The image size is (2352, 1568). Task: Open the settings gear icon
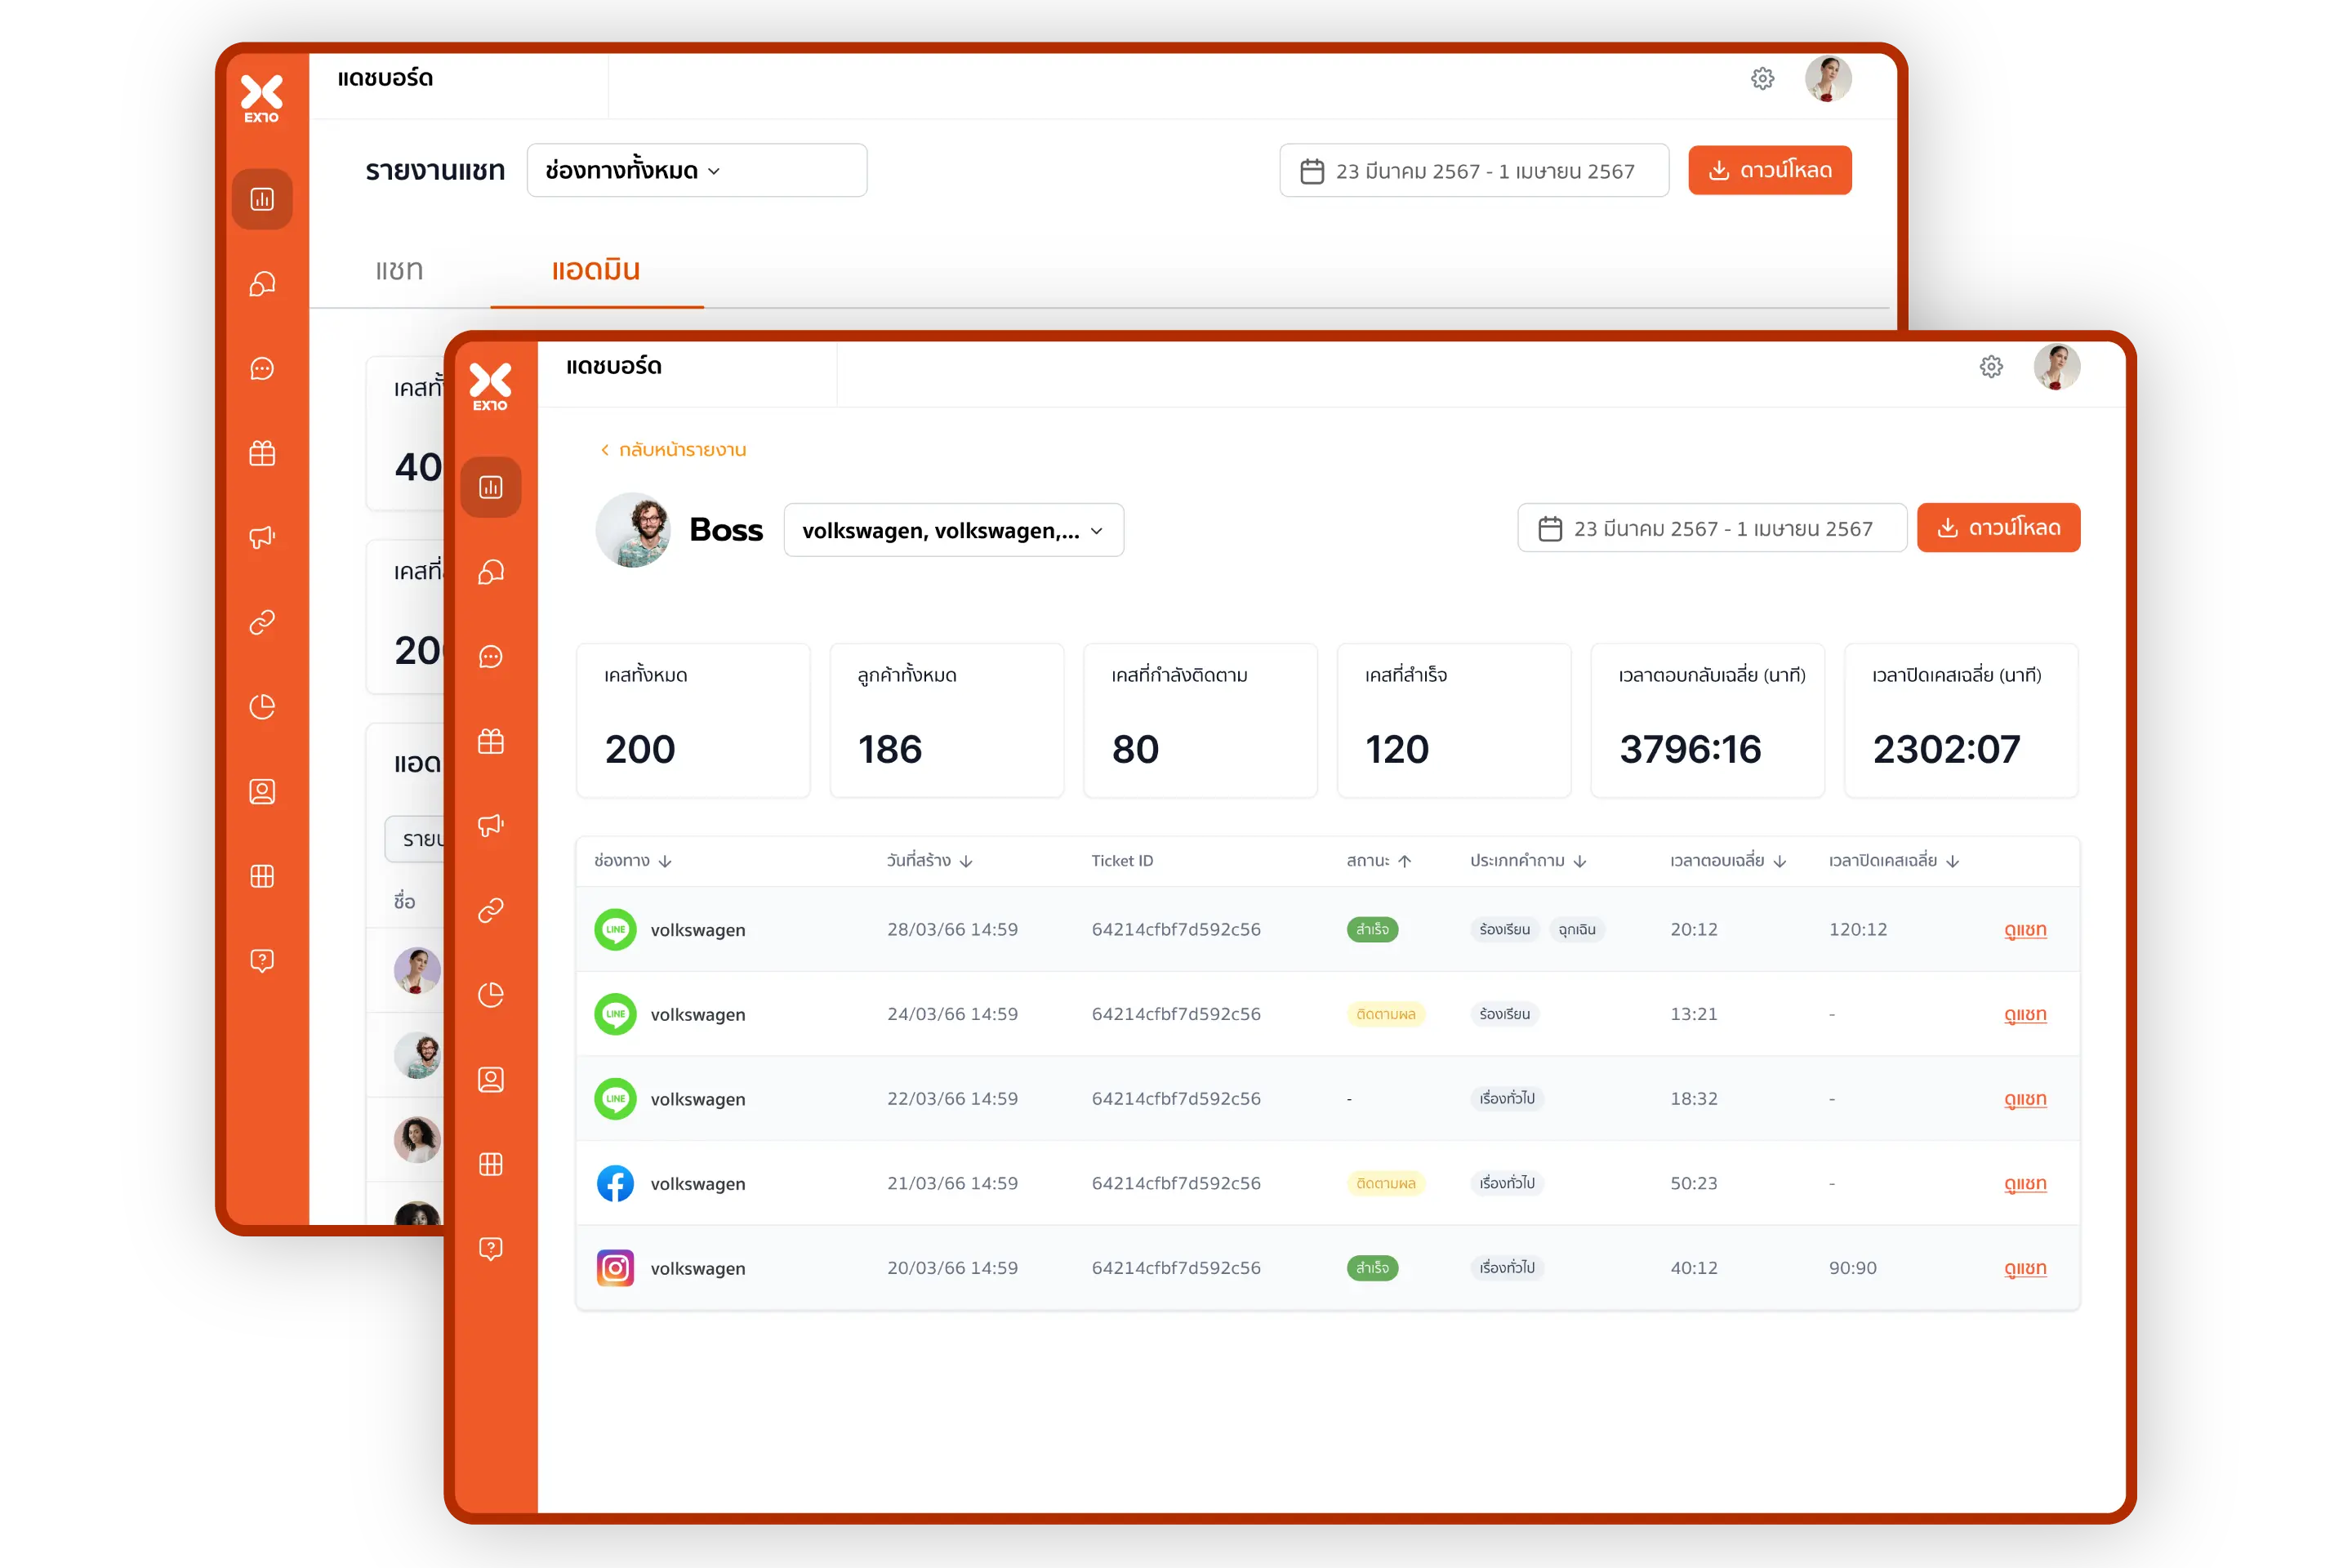(1991, 367)
